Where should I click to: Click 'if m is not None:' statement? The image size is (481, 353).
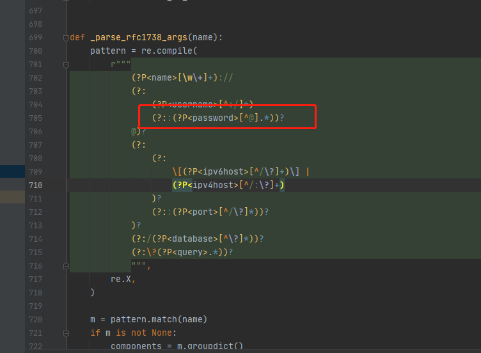pyautogui.click(x=134, y=333)
